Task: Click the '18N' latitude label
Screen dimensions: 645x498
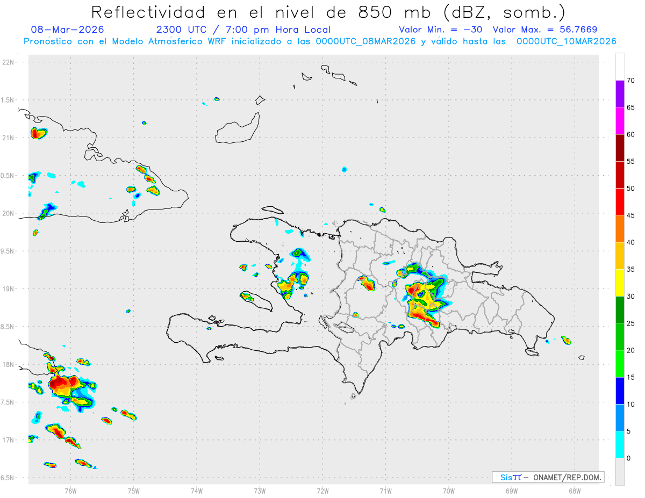Action: [9, 364]
